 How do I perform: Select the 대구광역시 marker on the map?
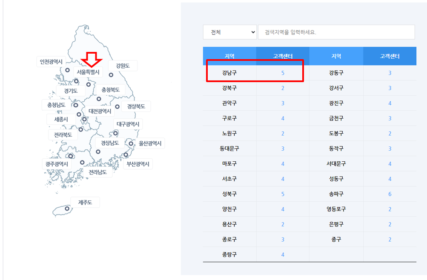coord(115,133)
